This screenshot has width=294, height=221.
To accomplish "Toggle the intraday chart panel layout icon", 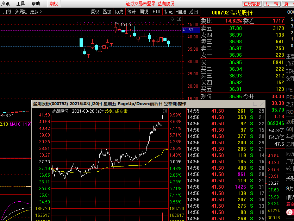I will (165, 111).
